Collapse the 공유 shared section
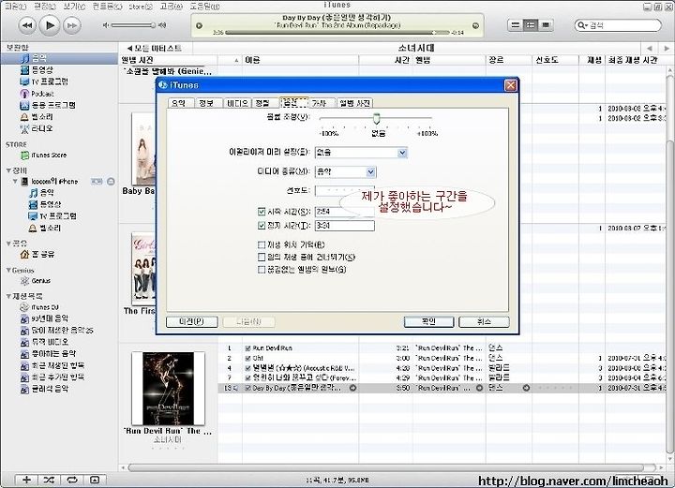This screenshot has width=675, height=488. (8, 244)
